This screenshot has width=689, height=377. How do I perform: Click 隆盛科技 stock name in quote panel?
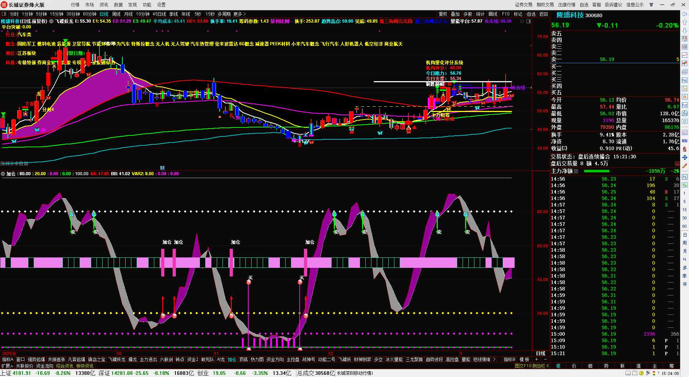coord(570,15)
